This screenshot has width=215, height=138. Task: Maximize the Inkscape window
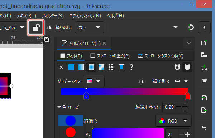[192, 4]
